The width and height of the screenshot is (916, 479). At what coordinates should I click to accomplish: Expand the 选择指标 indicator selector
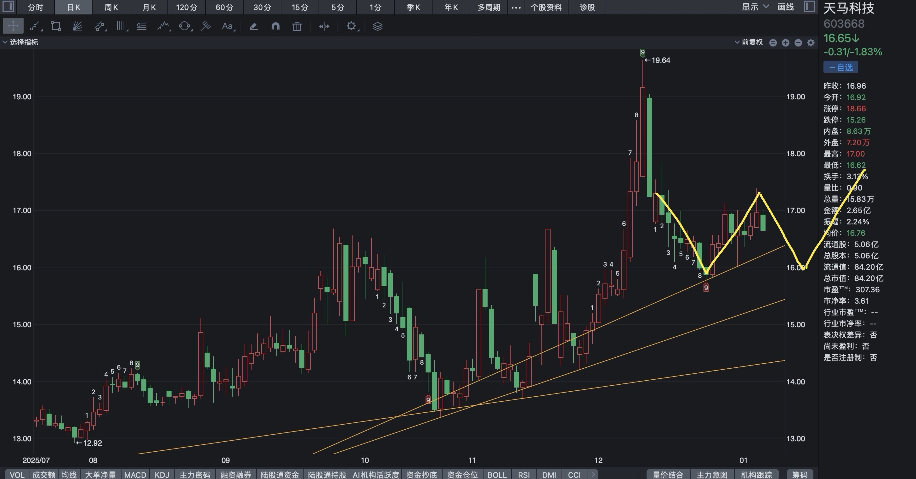point(21,42)
